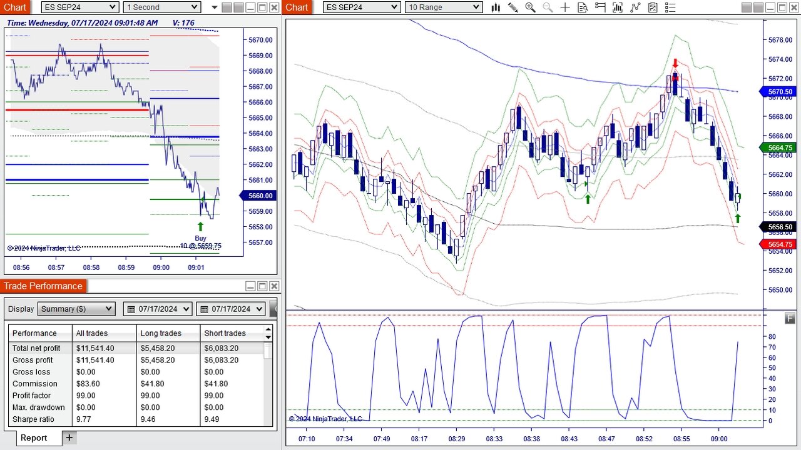Image resolution: width=801 pixels, height=450 pixels.
Task: Close the Trade Performance window
Action: click(x=273, y=286)
